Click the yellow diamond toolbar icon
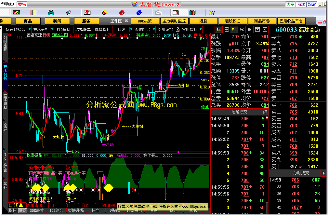329x216 pixels. [104, 13]
